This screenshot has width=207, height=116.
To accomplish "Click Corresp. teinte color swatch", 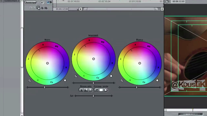I will pyautogui.click(x=101, y=90).
